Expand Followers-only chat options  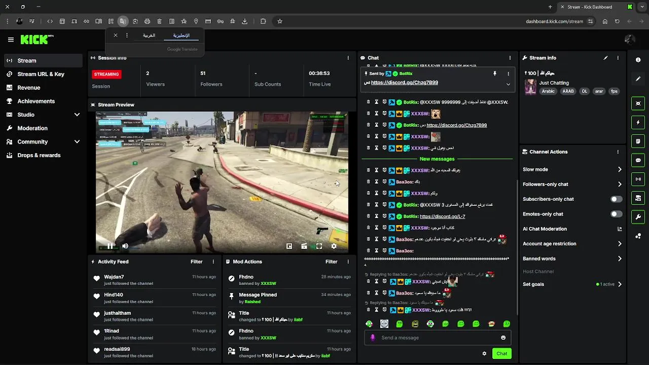pyautogui.click(x=620, y=184)
